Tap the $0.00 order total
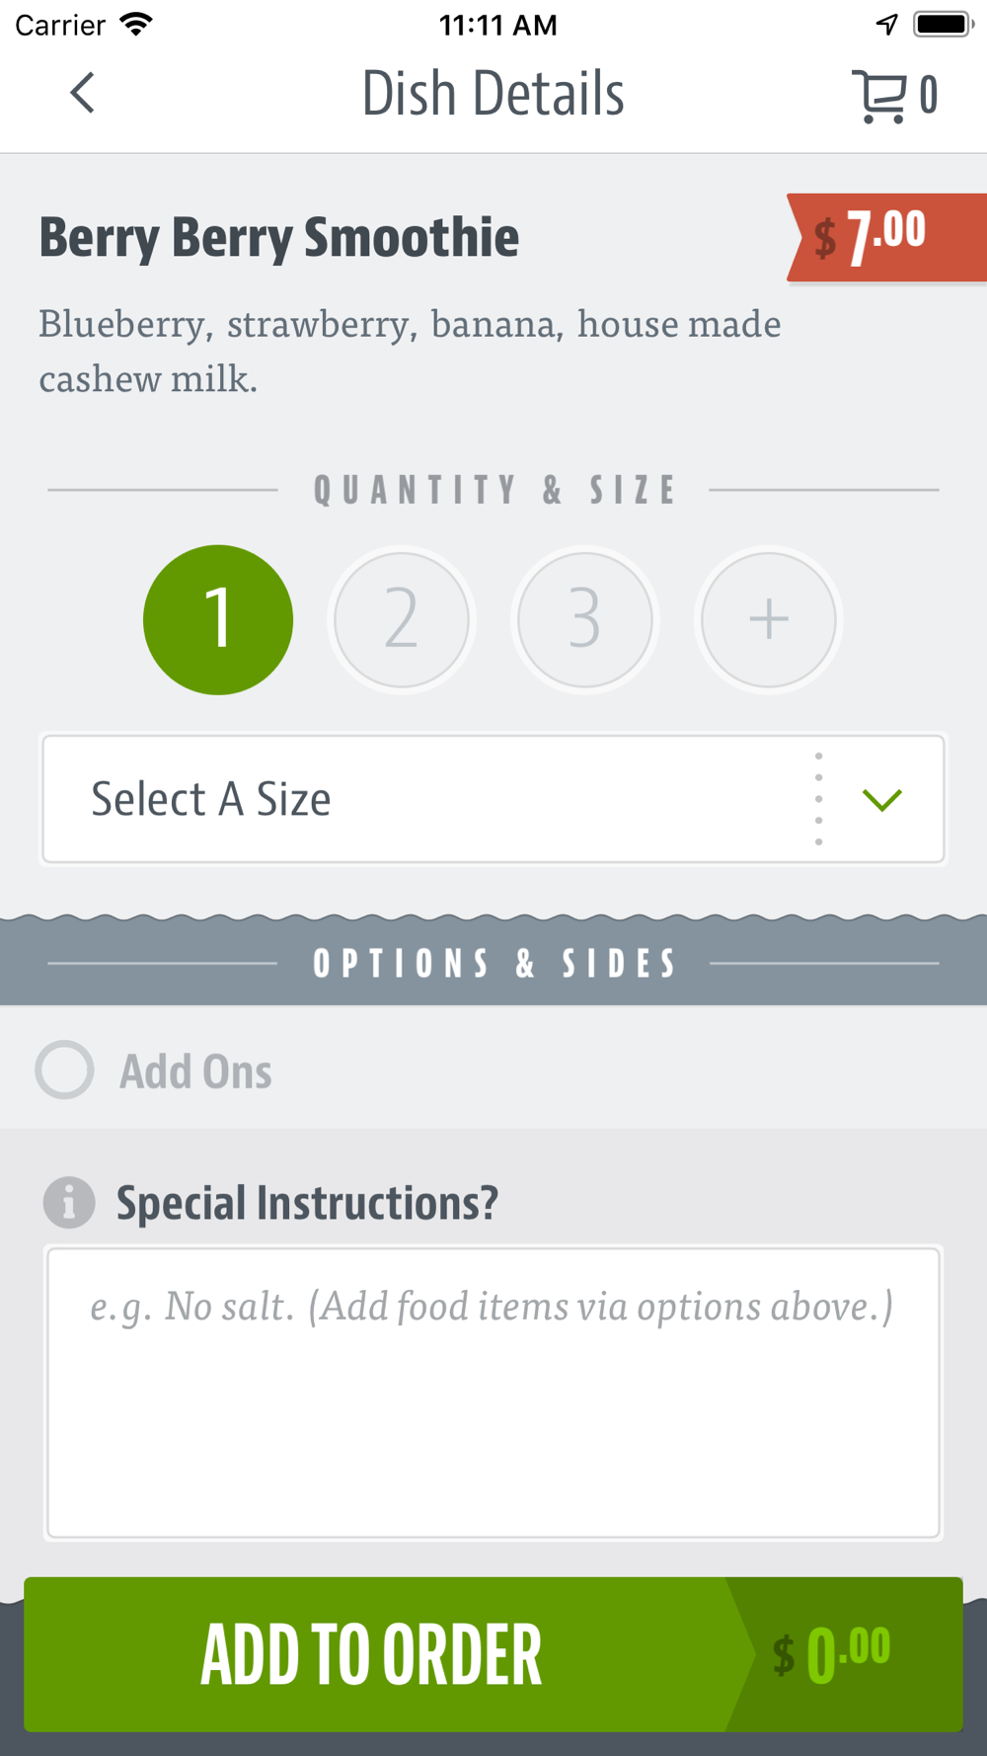 coord(831,1654)
